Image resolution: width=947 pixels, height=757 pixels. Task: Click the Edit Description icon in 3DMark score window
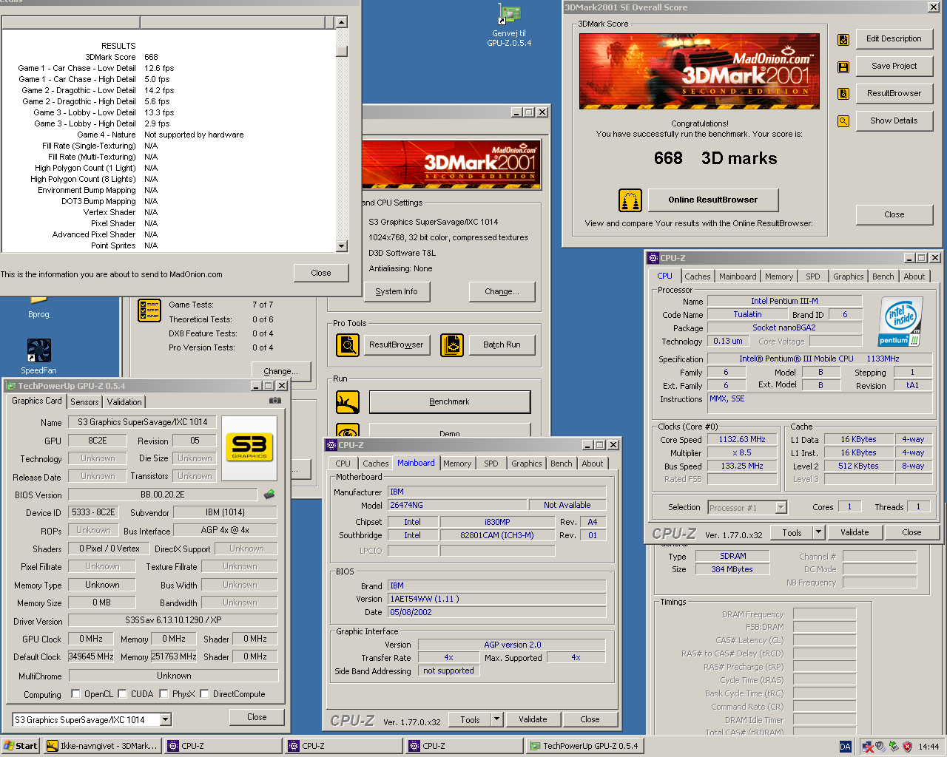coord(843,40)
